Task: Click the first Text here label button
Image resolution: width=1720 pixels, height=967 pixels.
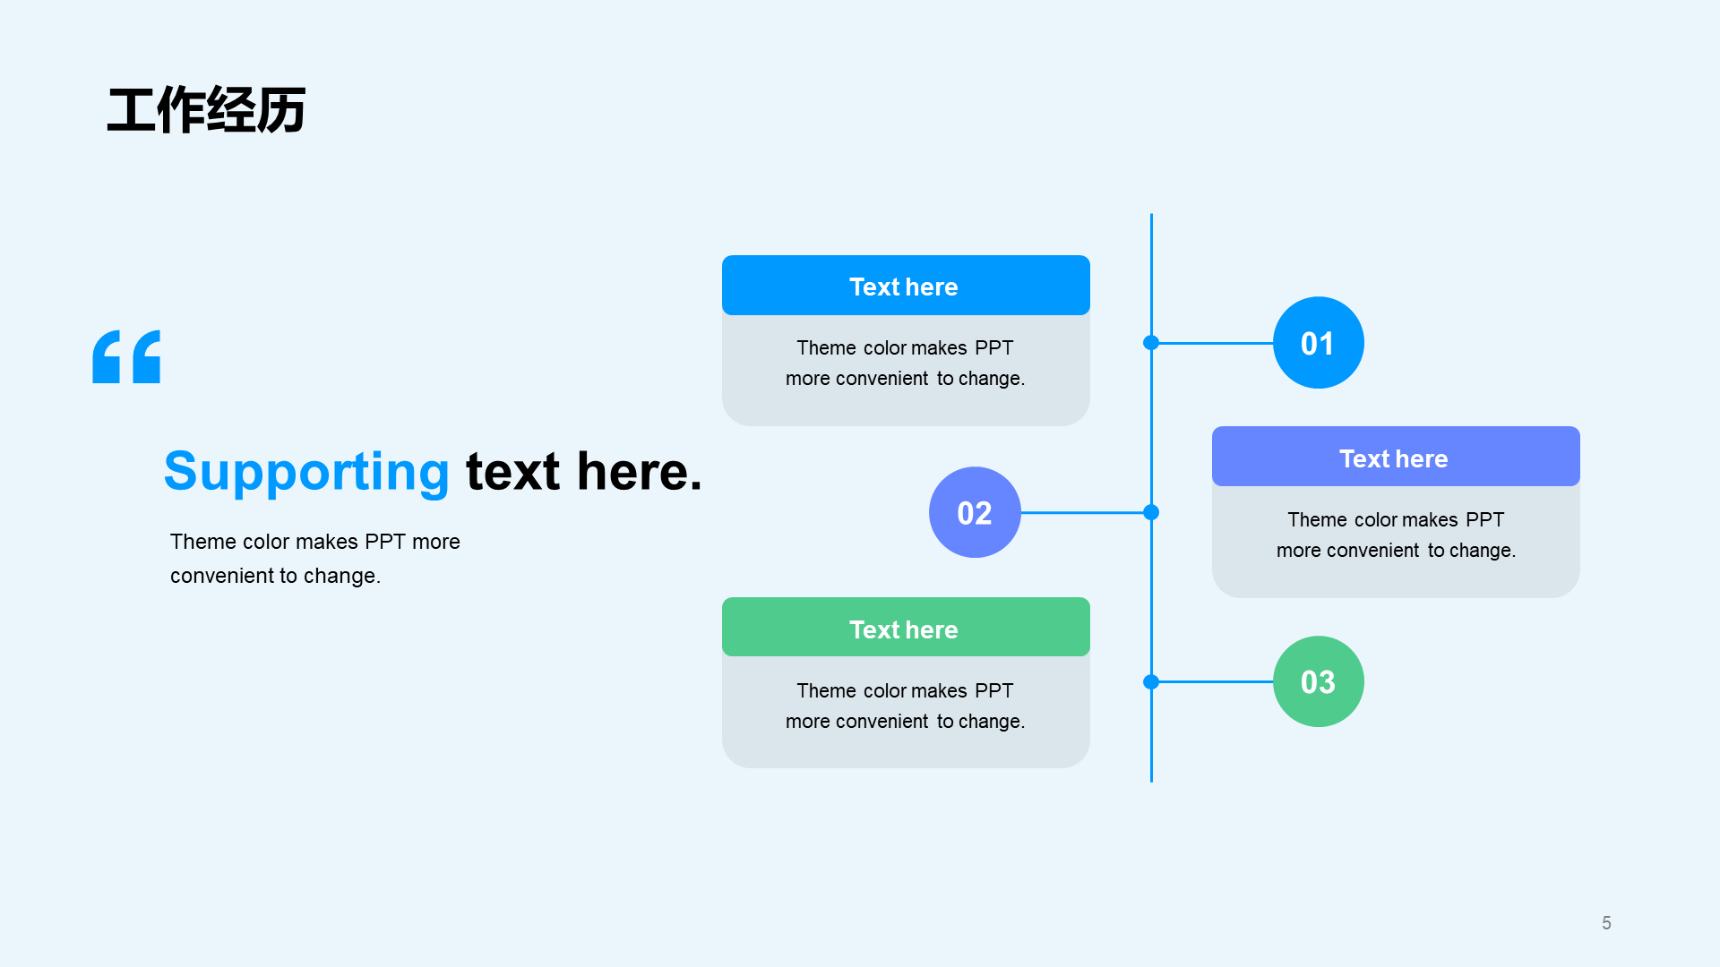Action: pyautogui.click(x=902, y=287)
